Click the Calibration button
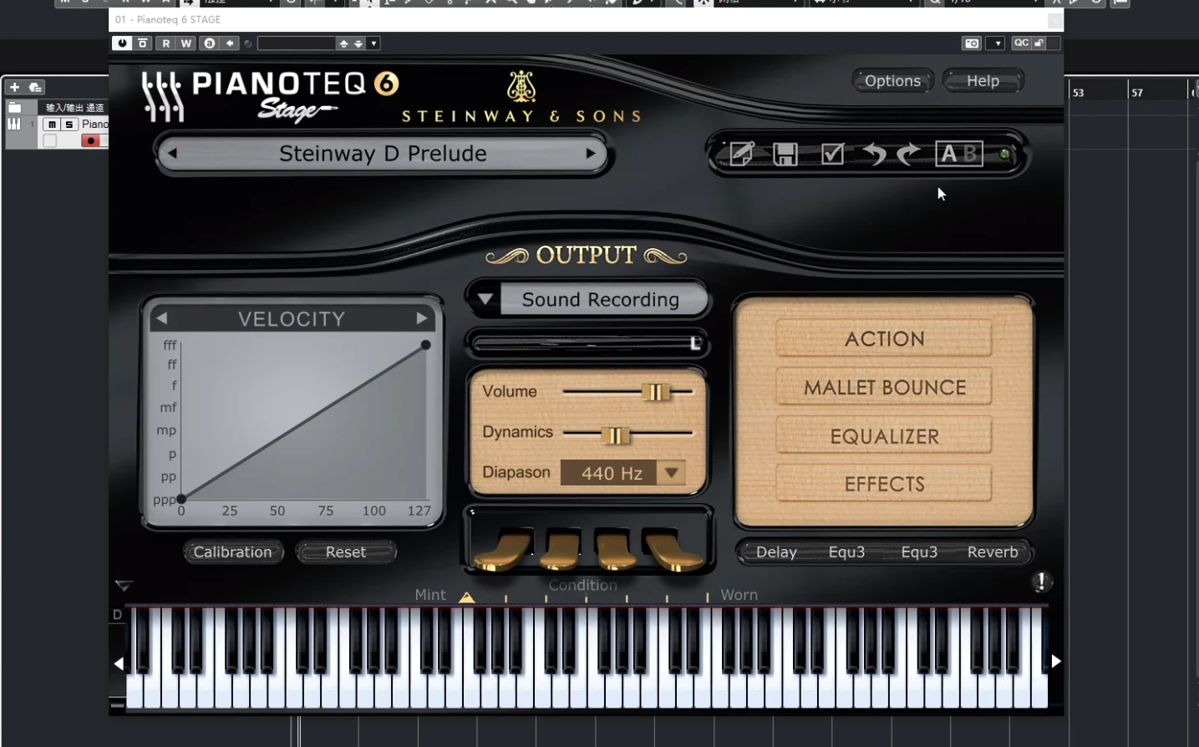 coord(233,551)
